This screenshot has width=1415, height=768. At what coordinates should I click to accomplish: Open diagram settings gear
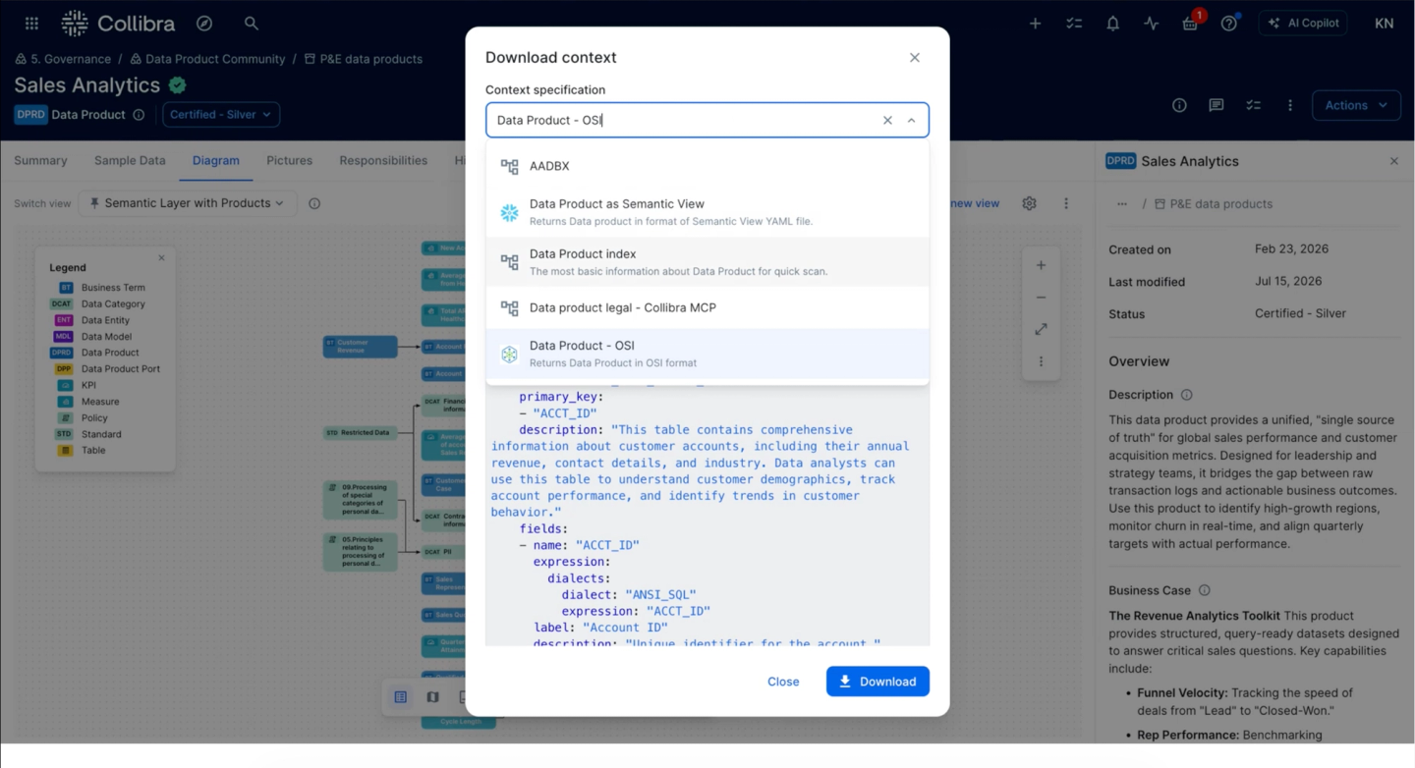coord(1029,203)
